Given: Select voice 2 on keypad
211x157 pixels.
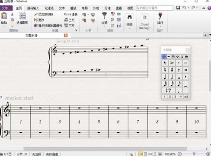Looking at the screenshot, I should coord(170,97).
